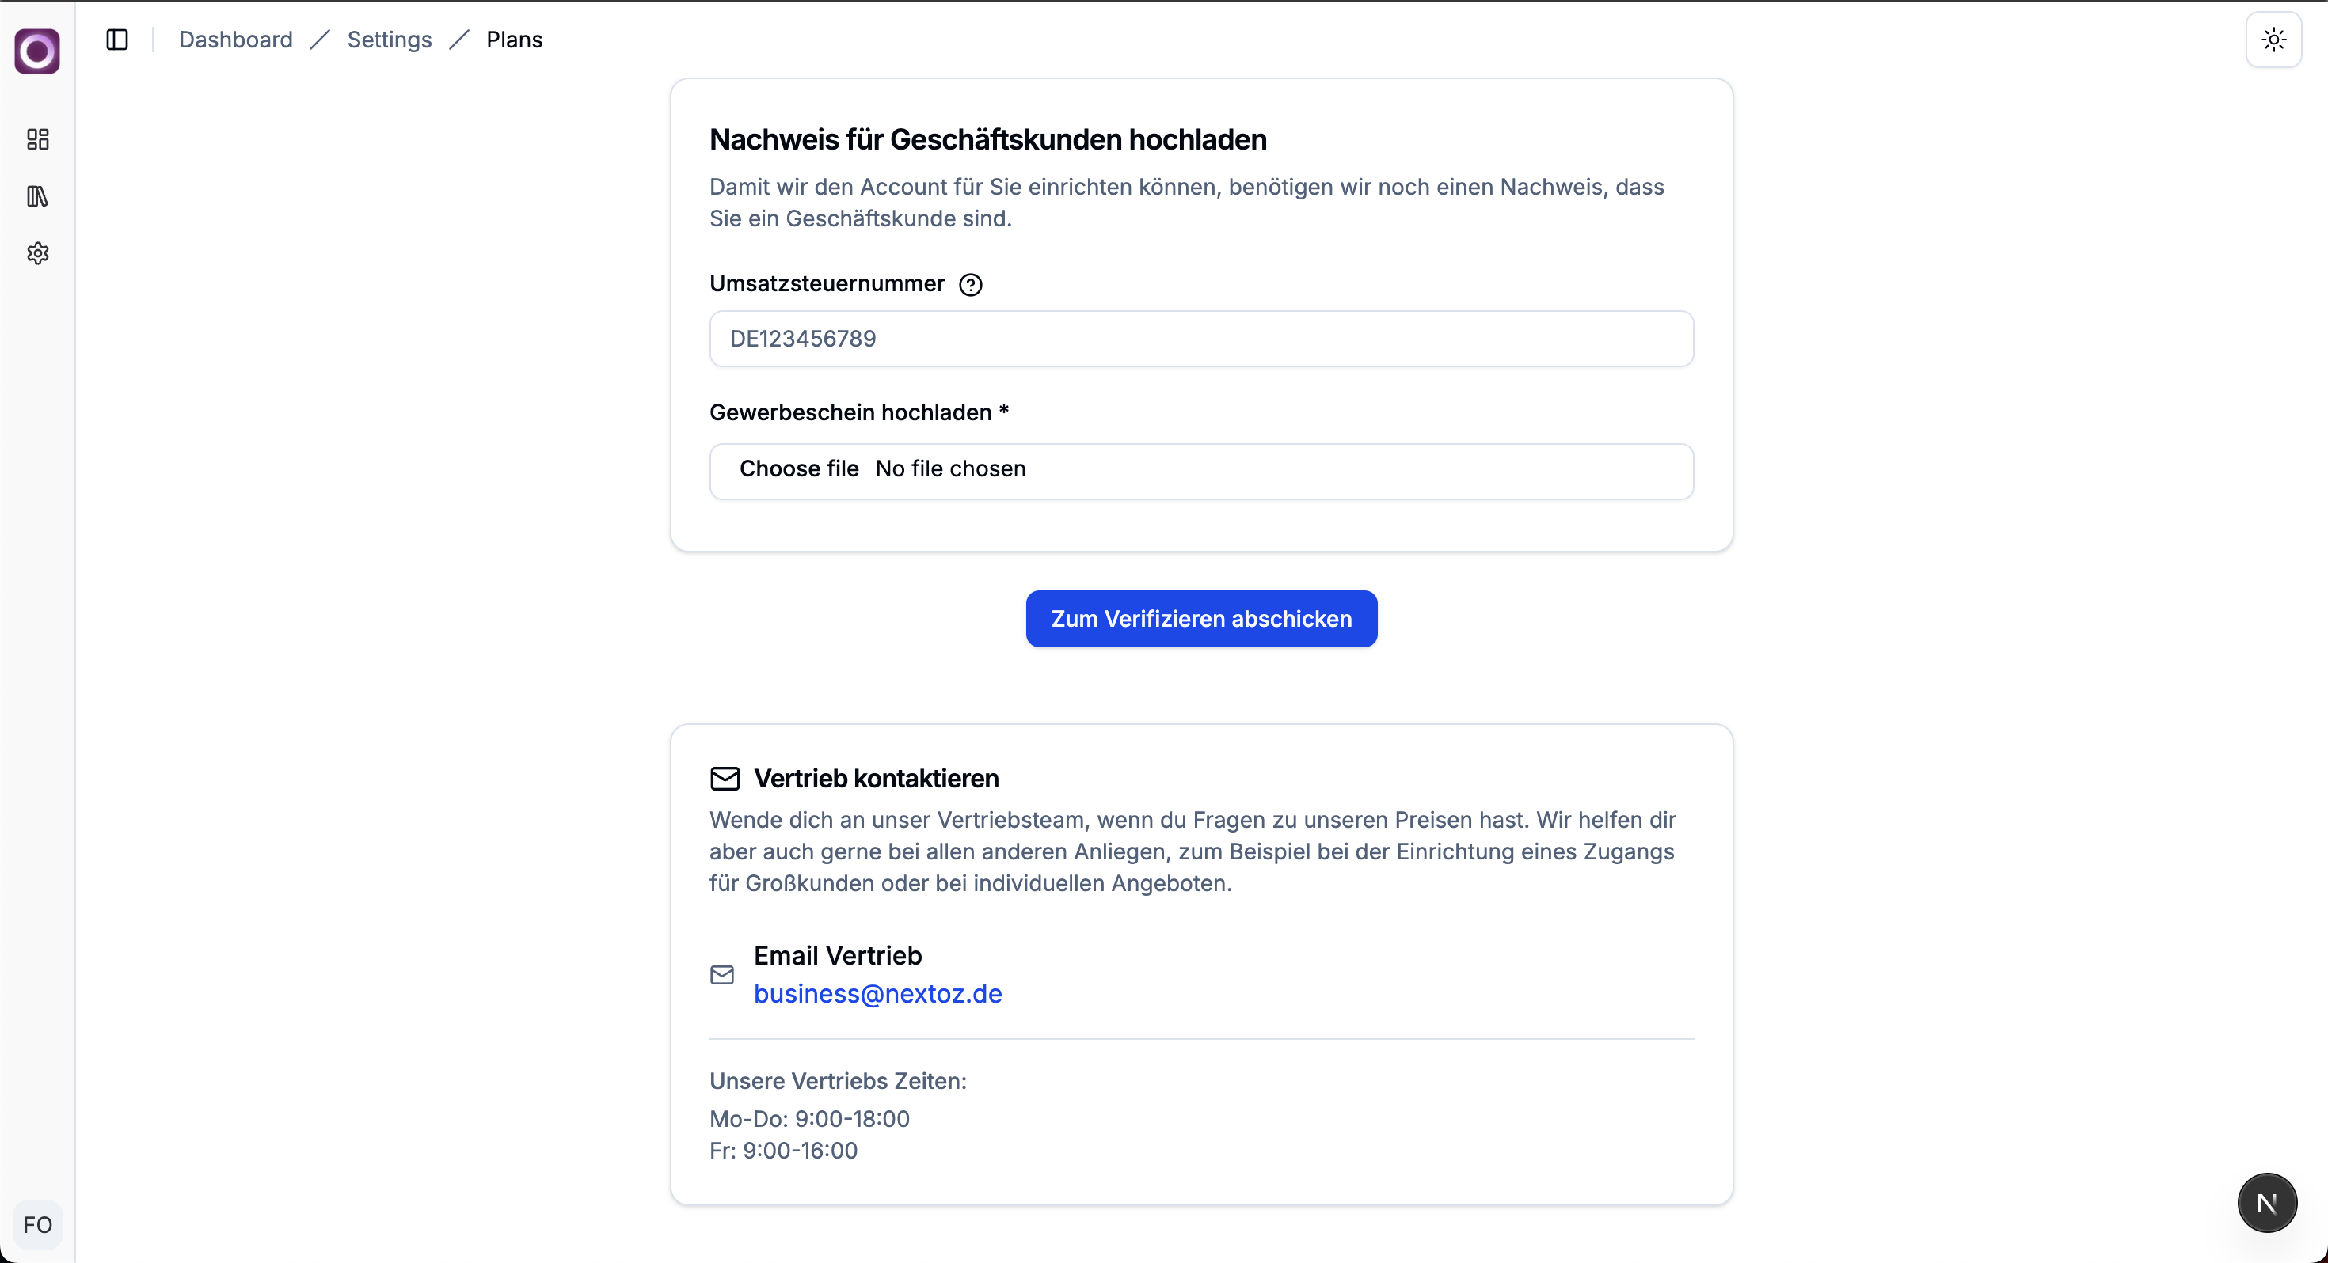Toggle light/dark theme sun button

(x=2274, y=40)
